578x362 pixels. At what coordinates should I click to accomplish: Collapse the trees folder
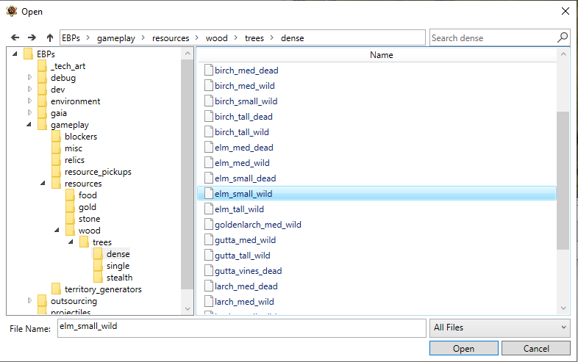(71, 242)
